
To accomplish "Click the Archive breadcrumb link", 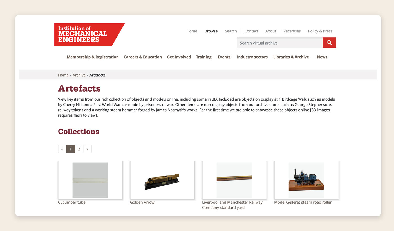I will pos(79,75).
